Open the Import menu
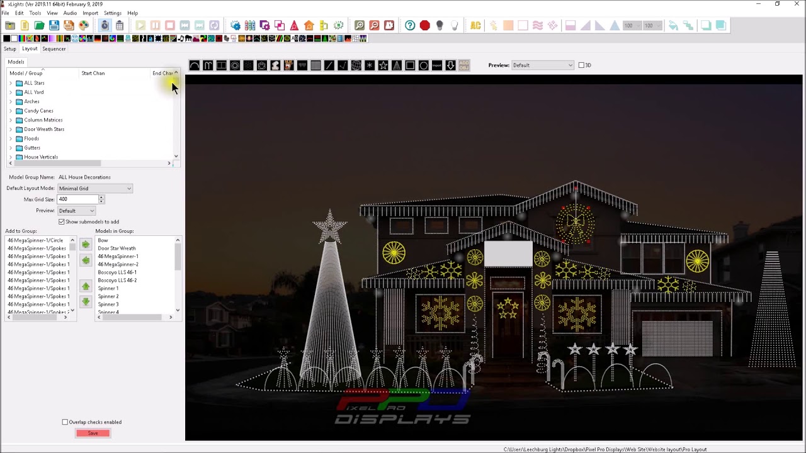The width and height of the screenshot is (806, 453). pyautogui.click(x=90, y=13)
